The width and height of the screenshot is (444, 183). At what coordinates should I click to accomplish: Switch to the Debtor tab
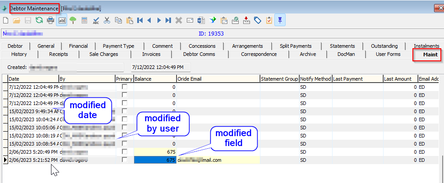tap(15, 46)
